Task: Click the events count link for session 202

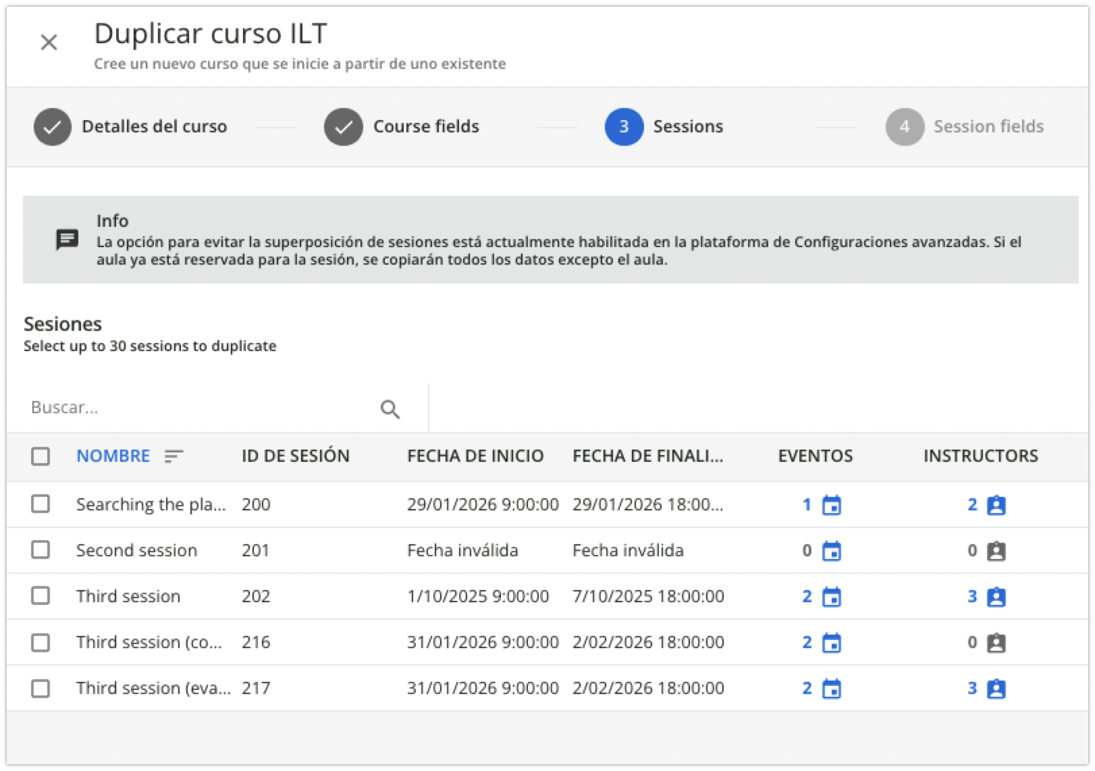Action: [x=807, y=597]
